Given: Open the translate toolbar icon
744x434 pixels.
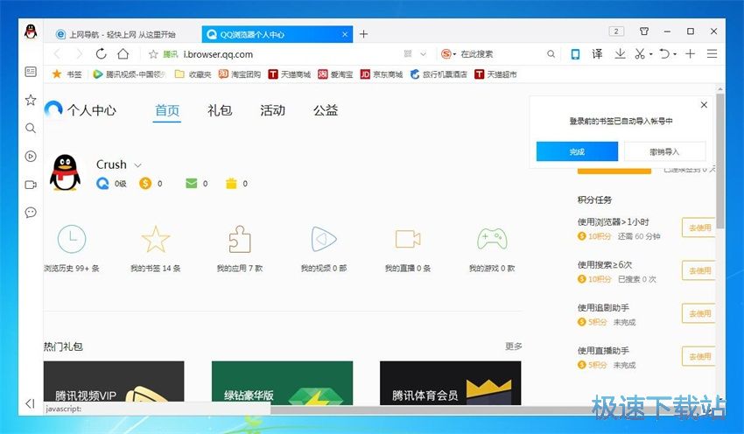Looking at the screenshot, I should (597, 54).
